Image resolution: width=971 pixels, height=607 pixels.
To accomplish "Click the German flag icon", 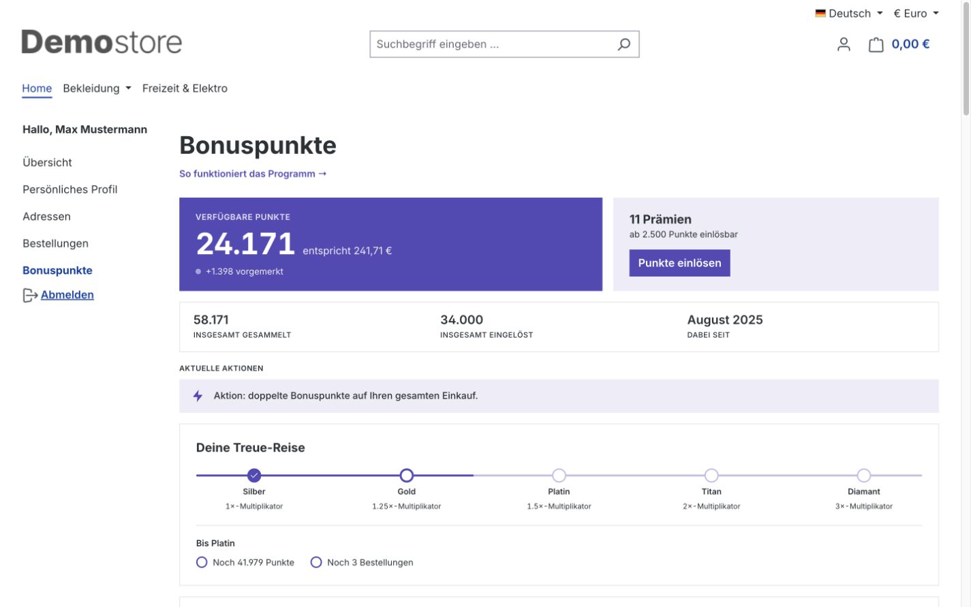I will [820, 13].
